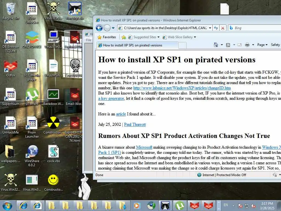
Task: Select the Prism Launcher desktop shortcut
Action: 32,127
